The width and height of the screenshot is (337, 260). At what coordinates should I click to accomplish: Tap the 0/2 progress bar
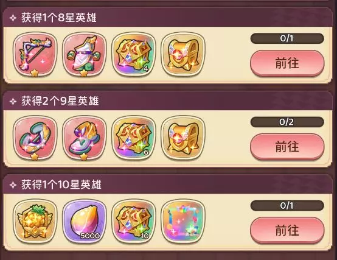(x=287, y=122)
